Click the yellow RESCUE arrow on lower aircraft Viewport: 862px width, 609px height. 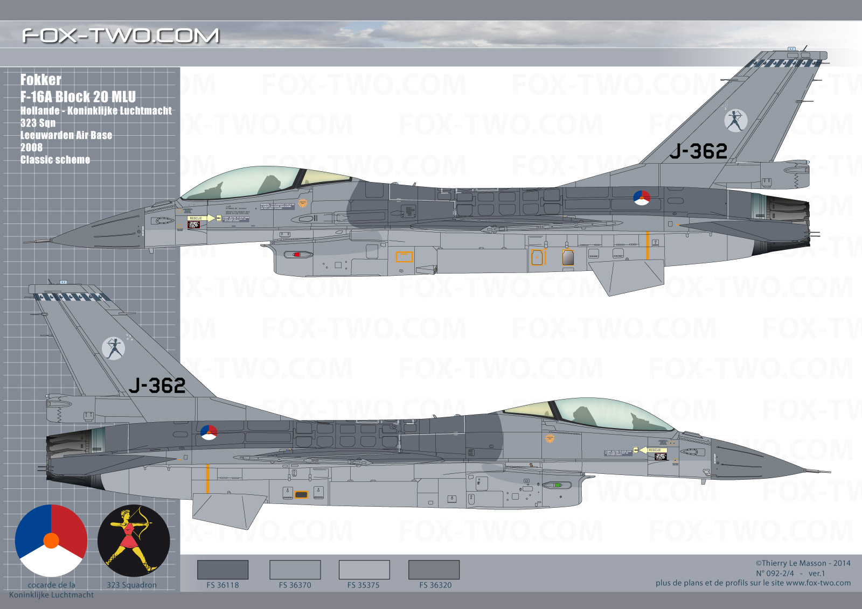(x=654, y=450)
